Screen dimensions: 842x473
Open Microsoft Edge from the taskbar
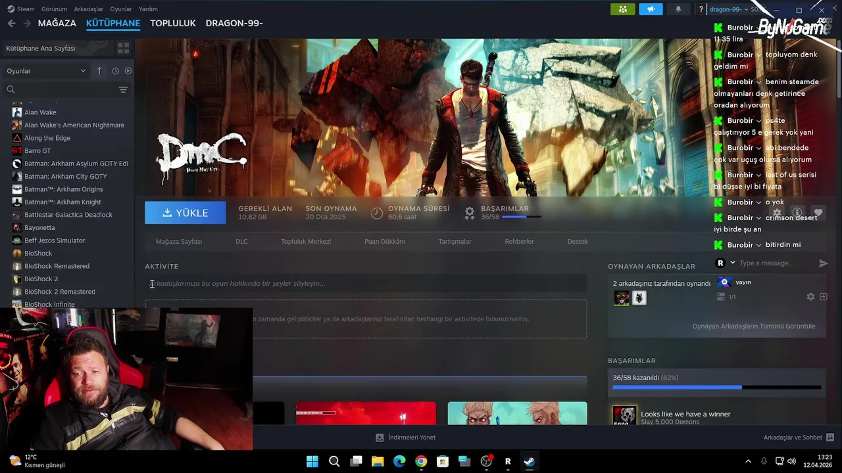point(399,461)
